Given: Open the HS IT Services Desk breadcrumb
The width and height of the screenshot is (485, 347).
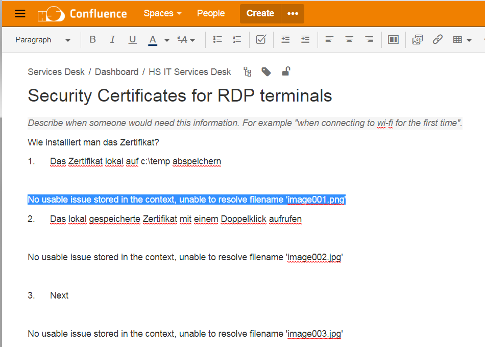Looking at the screenshot, I should [x=189, y=72].
